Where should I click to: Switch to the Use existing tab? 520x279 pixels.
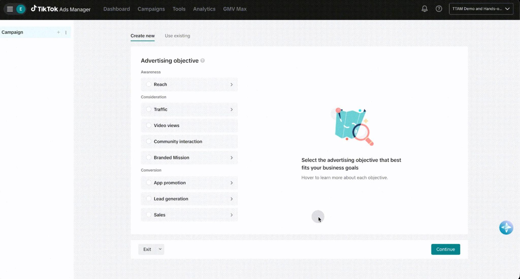tap(177, 36)
